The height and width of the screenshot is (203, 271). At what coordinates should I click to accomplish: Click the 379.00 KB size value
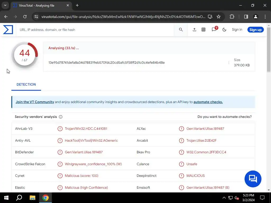point(242,65)
